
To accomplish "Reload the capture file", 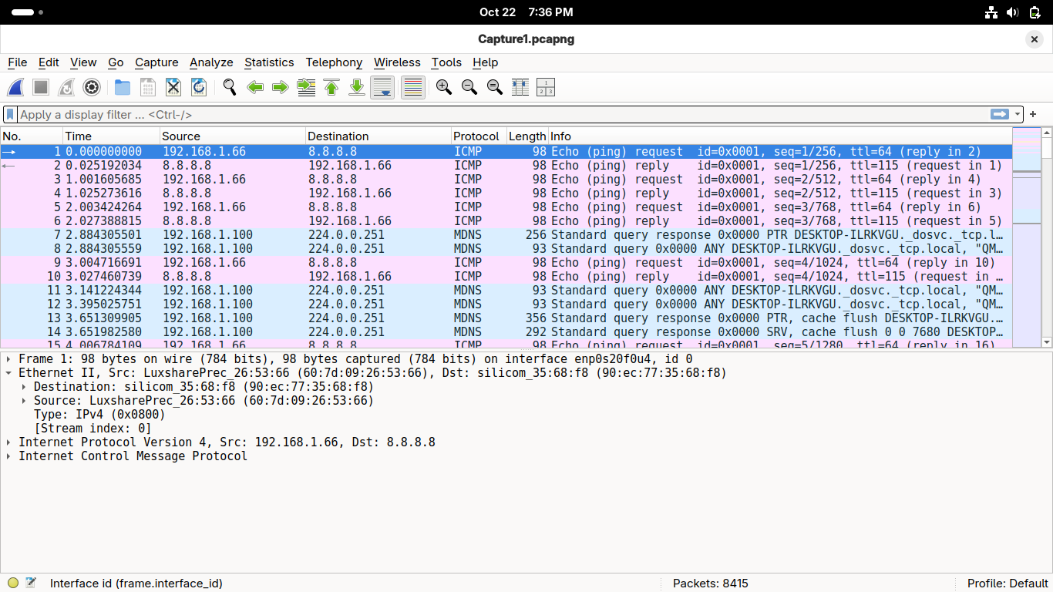I will click(199, 88).
